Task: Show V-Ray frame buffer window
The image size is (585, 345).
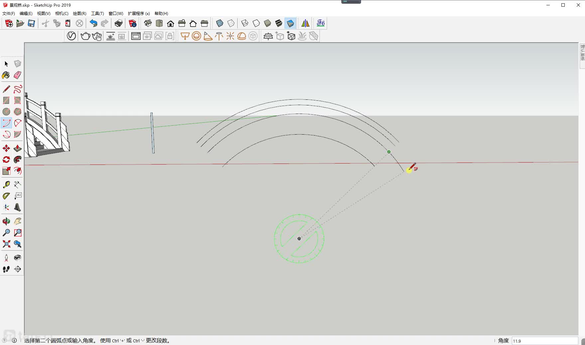Action: tap(136, 36)
